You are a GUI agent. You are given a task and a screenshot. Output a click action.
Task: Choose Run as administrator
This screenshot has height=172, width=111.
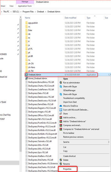pyautogui.click(x=72, y=83)
